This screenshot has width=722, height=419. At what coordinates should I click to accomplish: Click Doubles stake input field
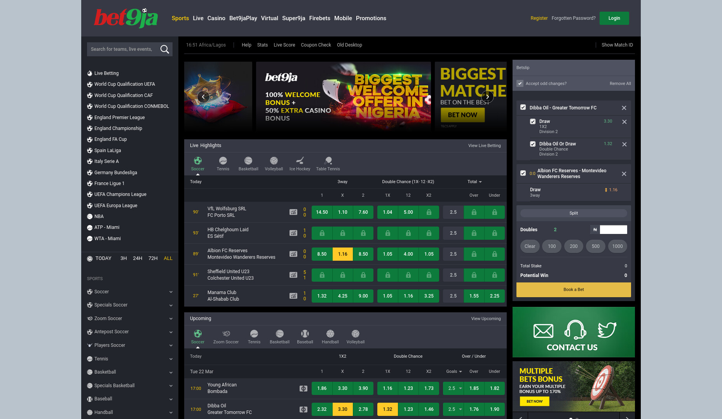click(x=613, y=230)
